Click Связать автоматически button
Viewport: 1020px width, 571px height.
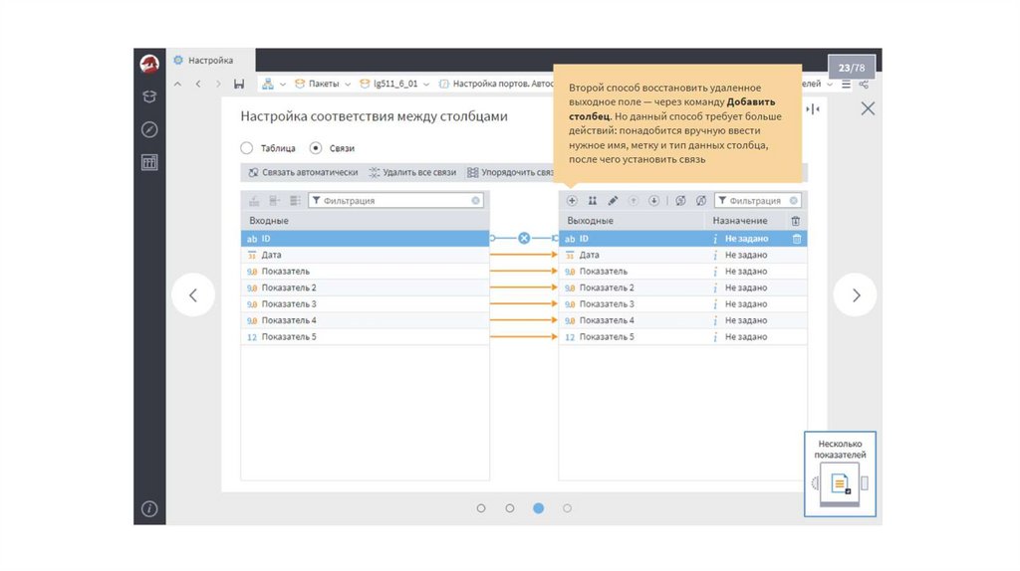point(303,172)
